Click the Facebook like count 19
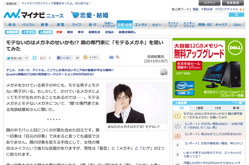Image resolution: width=249 pixels, height=165 pixels. 77,58
